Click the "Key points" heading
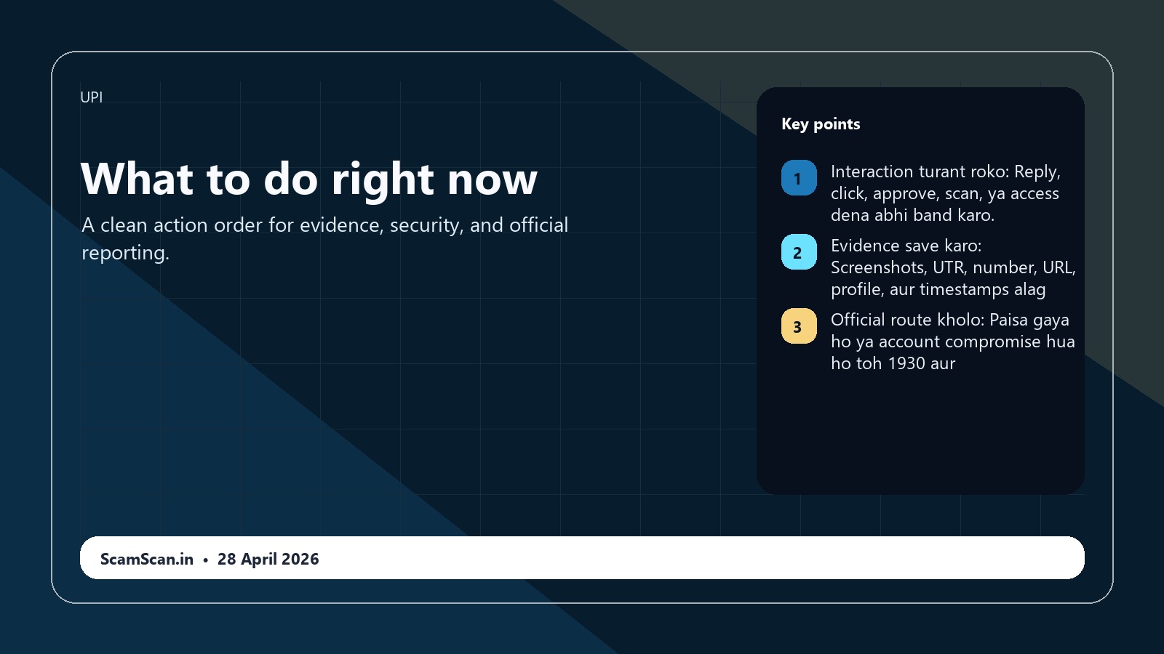This screenshot has width=1164, height=654. pyautogui.click(x=821, y=124)
